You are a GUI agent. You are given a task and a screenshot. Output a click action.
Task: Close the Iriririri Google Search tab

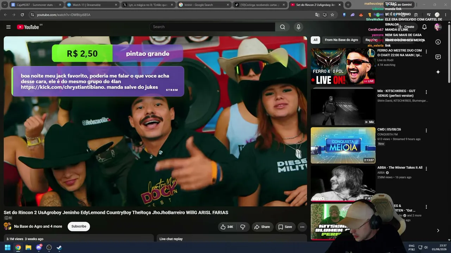(228, 5)
